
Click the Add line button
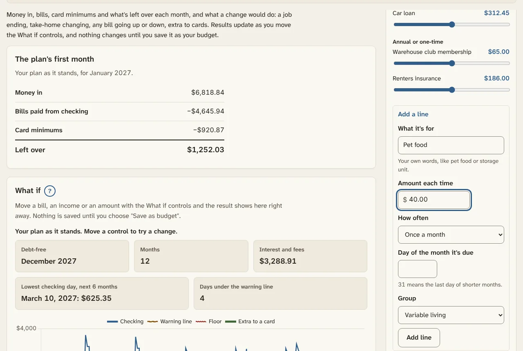point(419,338)
